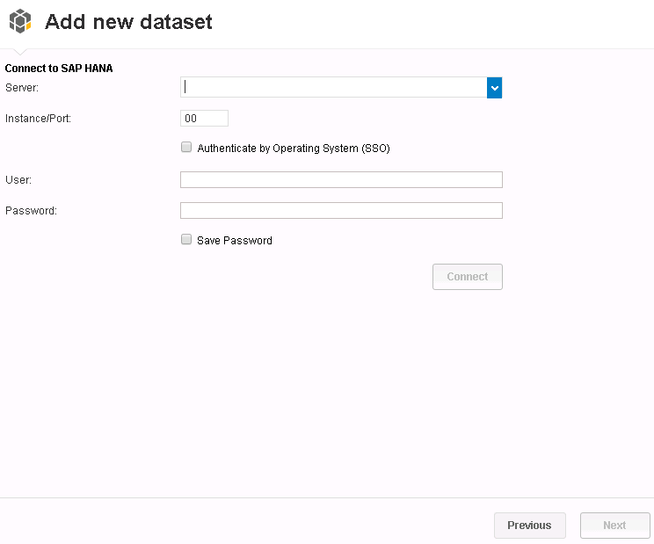The height and width of the screenshot is (544, 654).
Task: Click the cube logo beside the title
Action: coord(20,21)
